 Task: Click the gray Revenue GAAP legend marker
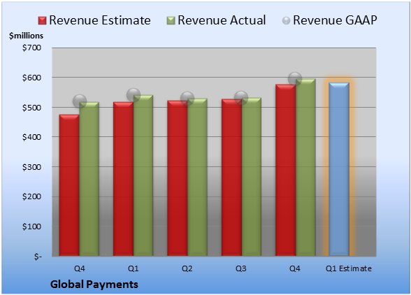[286, 21]
